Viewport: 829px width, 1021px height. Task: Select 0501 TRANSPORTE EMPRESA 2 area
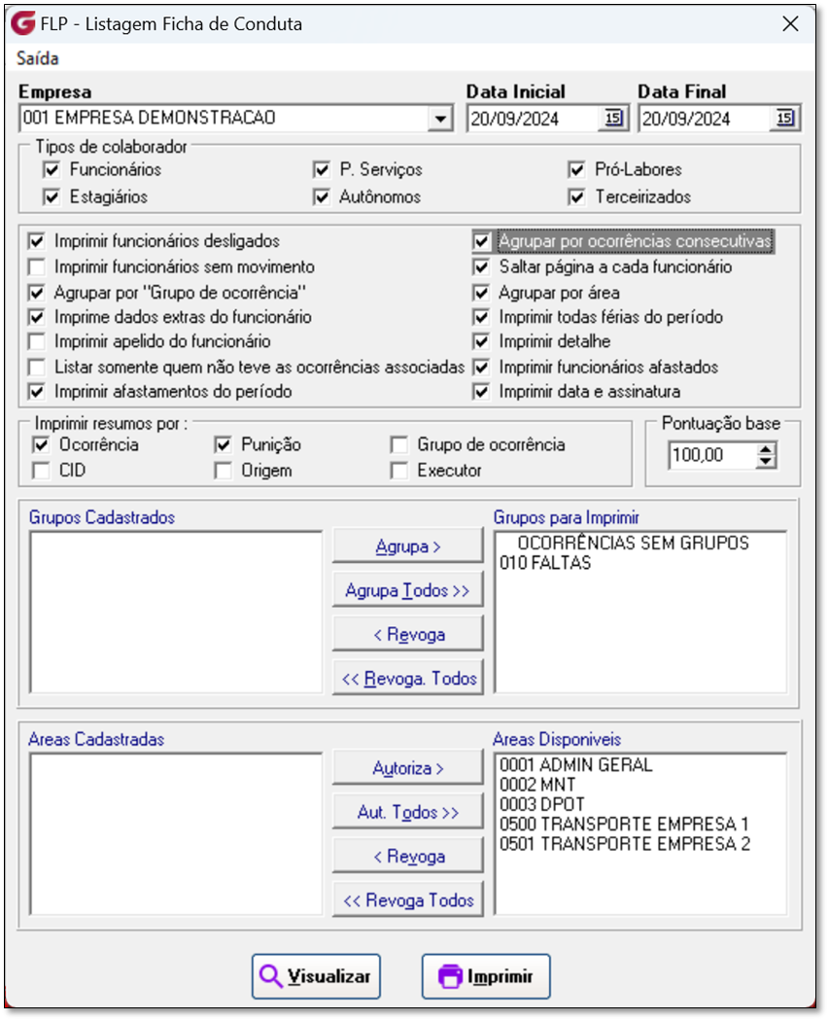(x=625, y=844)
